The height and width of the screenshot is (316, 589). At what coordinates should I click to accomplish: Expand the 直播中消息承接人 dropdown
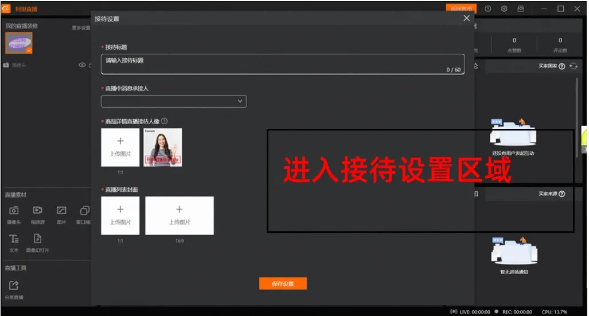point(174,101)
